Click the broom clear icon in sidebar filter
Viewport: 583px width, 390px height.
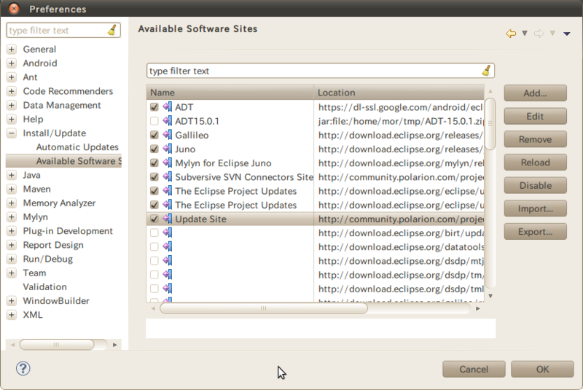(112, 30)
